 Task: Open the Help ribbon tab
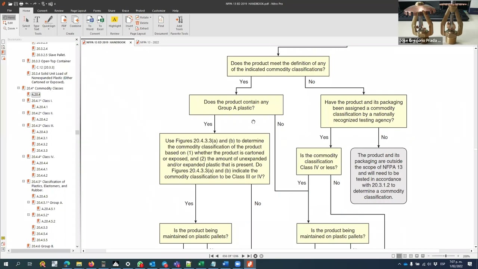point(176,10)
